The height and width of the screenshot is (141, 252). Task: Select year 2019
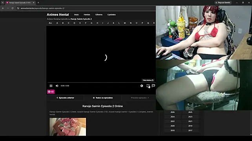tap(190, 126)
